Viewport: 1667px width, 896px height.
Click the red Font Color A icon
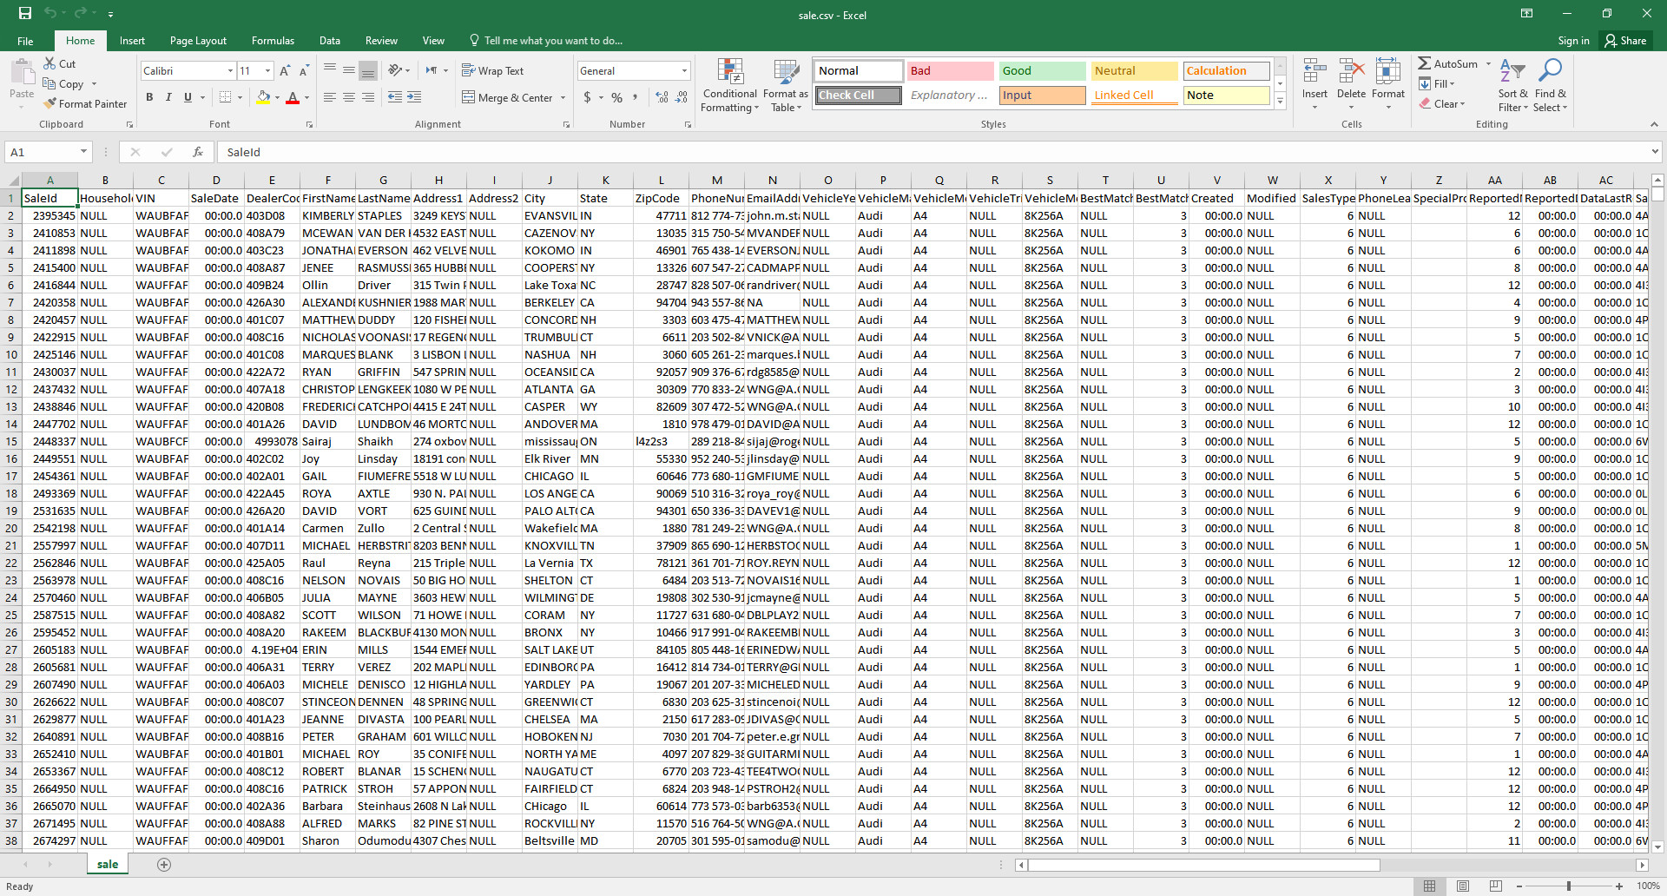pos(293,97)
